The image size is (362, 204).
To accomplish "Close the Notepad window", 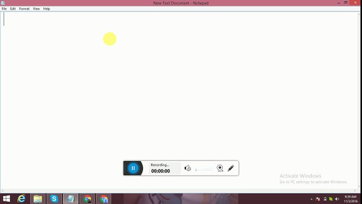I will [355, 3].
